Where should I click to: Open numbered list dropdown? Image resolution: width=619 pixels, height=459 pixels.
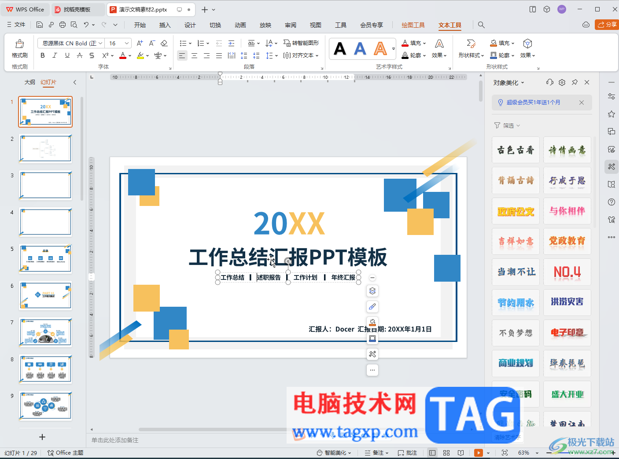[207, 43]
